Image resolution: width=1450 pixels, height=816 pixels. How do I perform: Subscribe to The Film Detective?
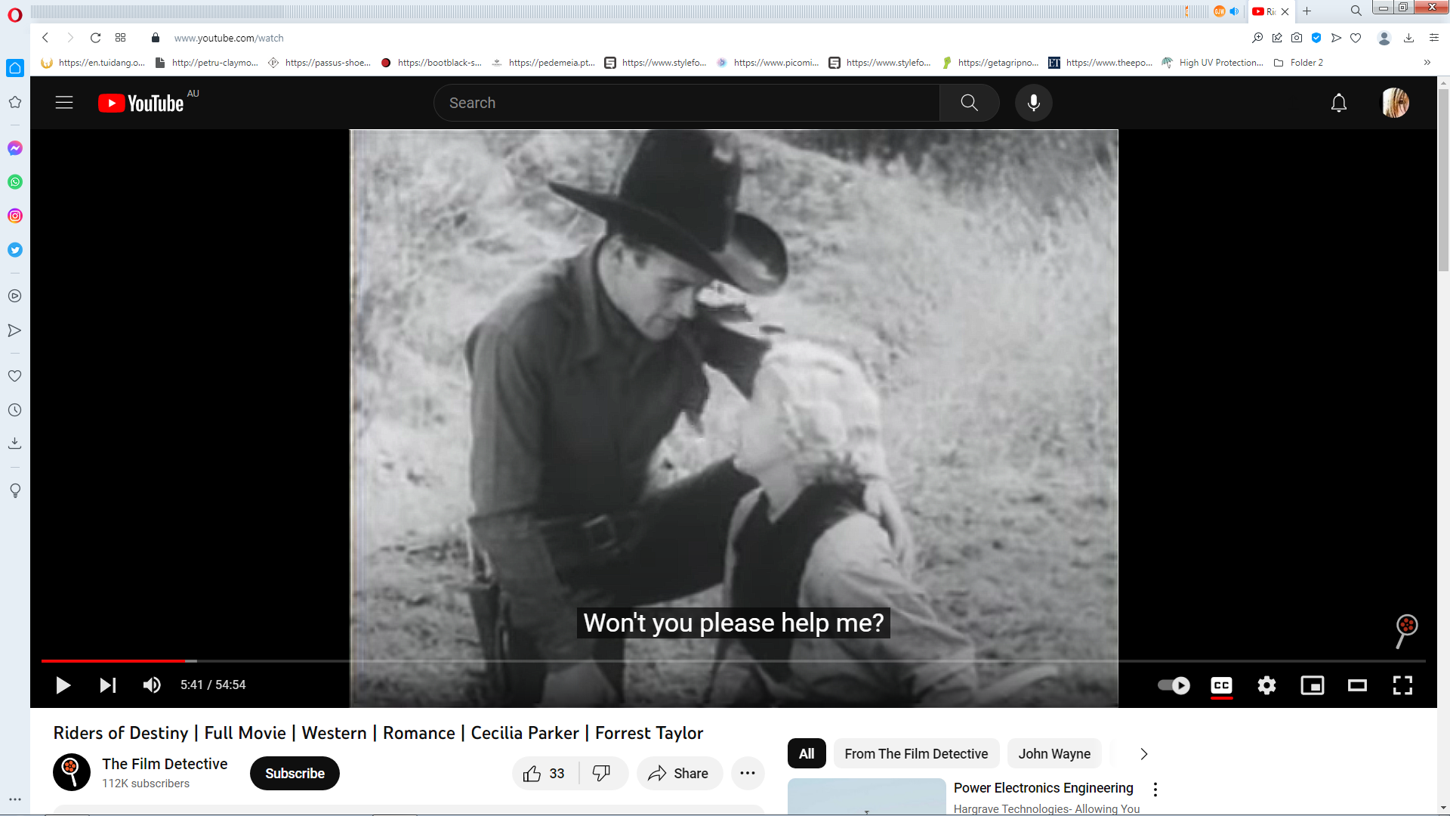point(295,773)
